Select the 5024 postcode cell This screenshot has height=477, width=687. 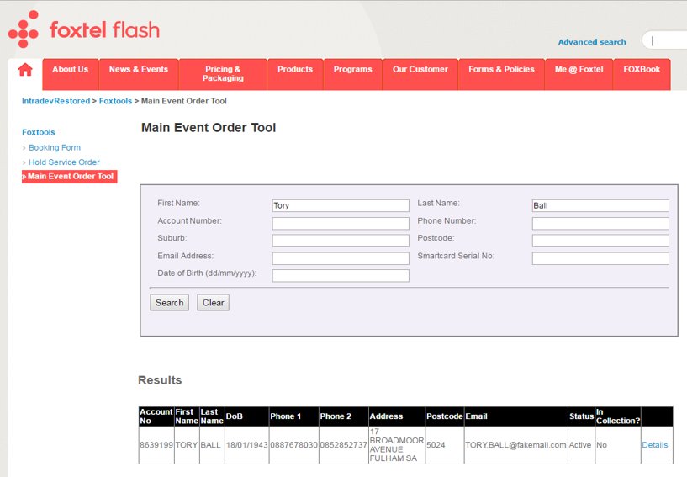coord(445,445)
